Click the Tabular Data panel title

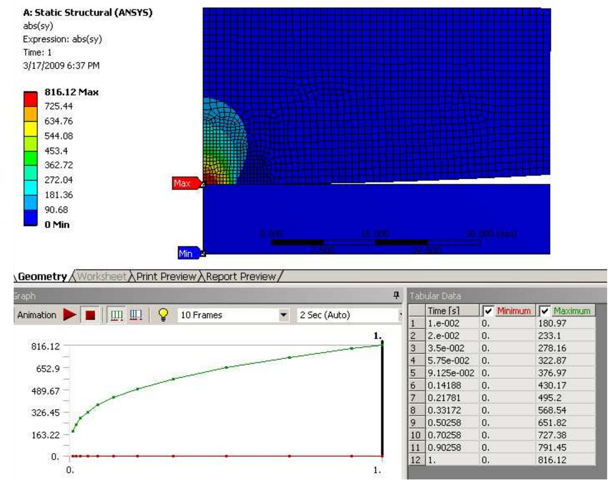click(435, 296)
